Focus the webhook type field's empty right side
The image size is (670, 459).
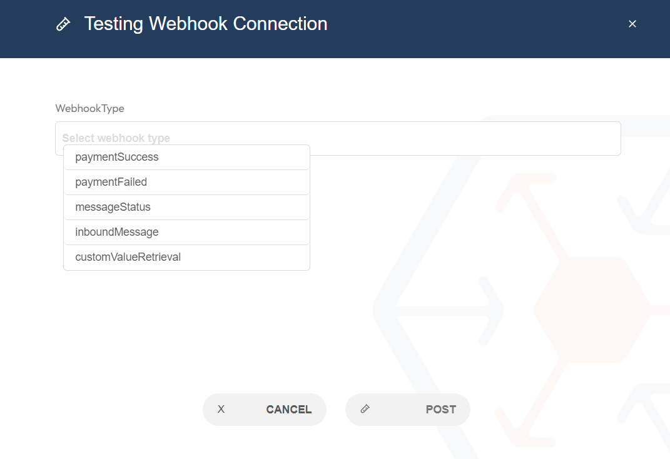point(466,138)
